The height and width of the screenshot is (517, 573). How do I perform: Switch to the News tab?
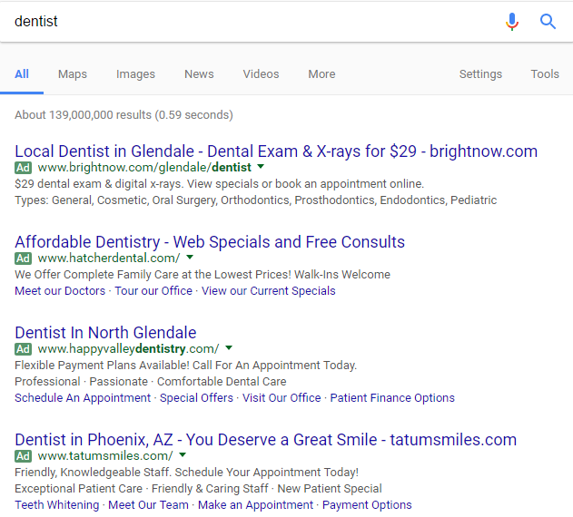tap(199, 74)
